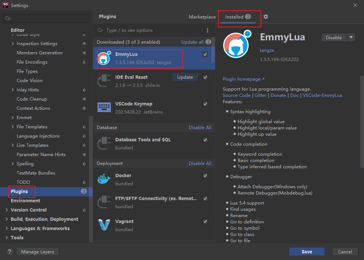364x260 pixels.
Task: Click the magnifier icon in settings search
Action: pyautogui.click(x=8, y=18)
